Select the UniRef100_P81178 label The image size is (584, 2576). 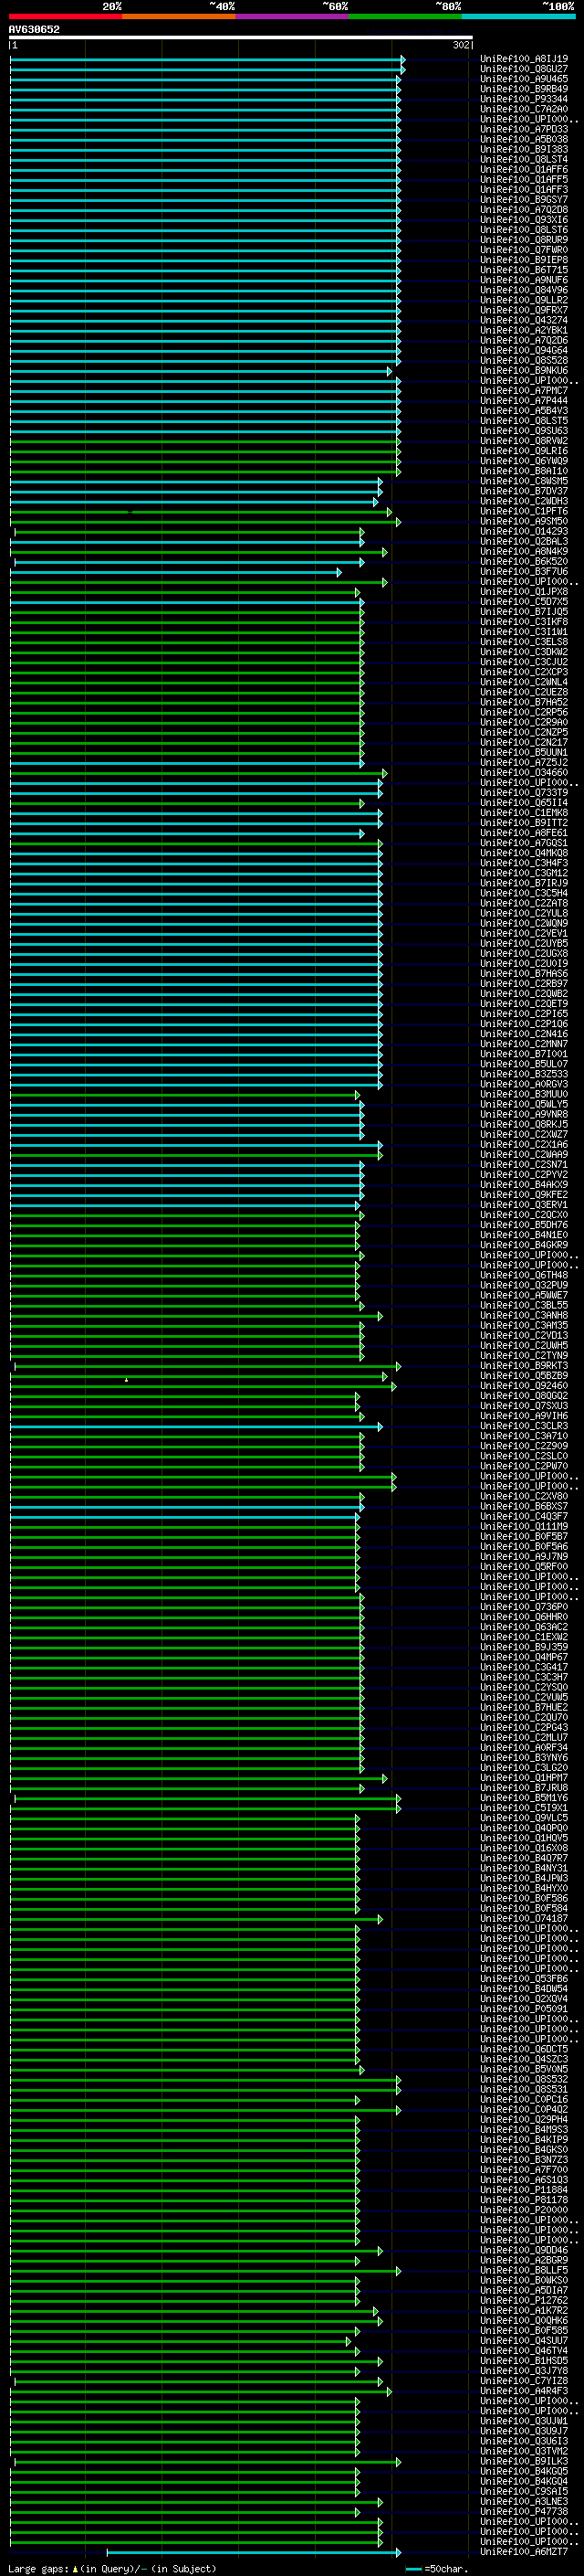tap(524, 2199)
